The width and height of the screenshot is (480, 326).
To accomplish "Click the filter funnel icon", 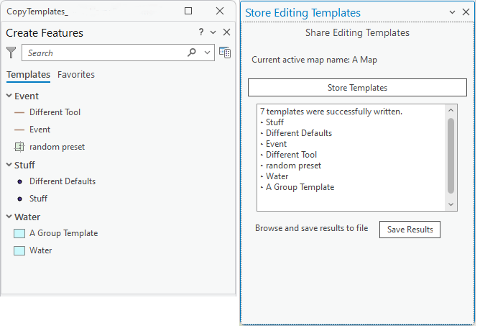I will pyautogui.click(x=11, y=53).
